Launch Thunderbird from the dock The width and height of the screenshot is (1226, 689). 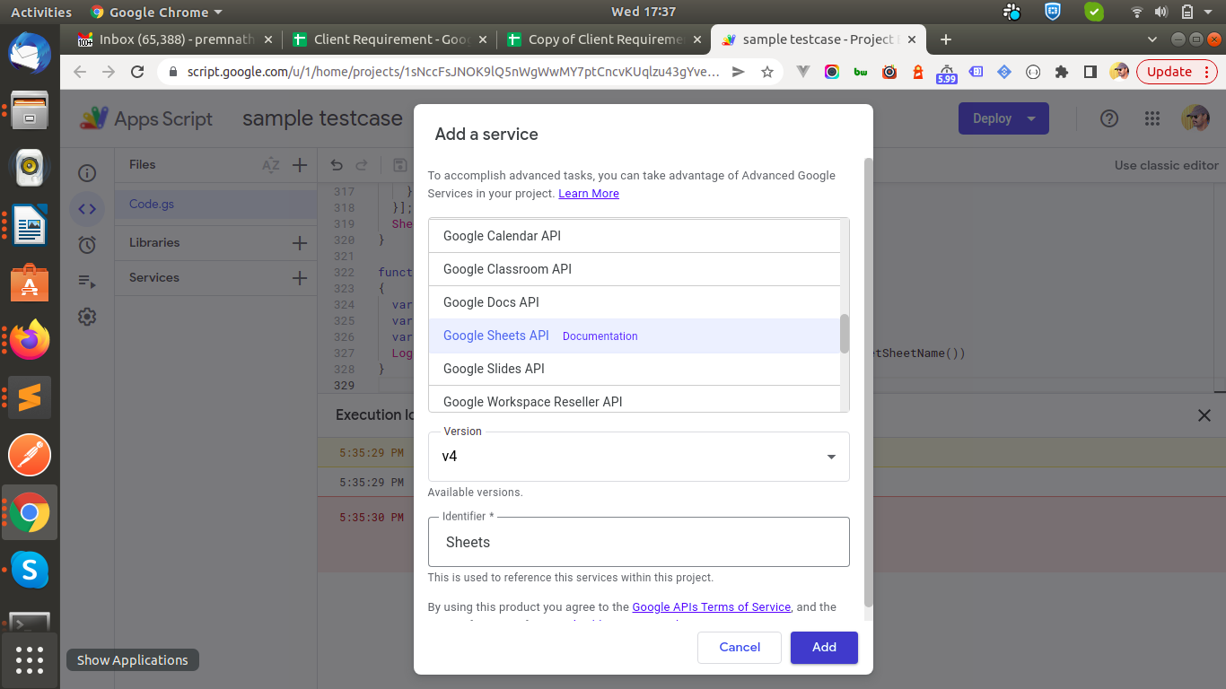point(30,52)
